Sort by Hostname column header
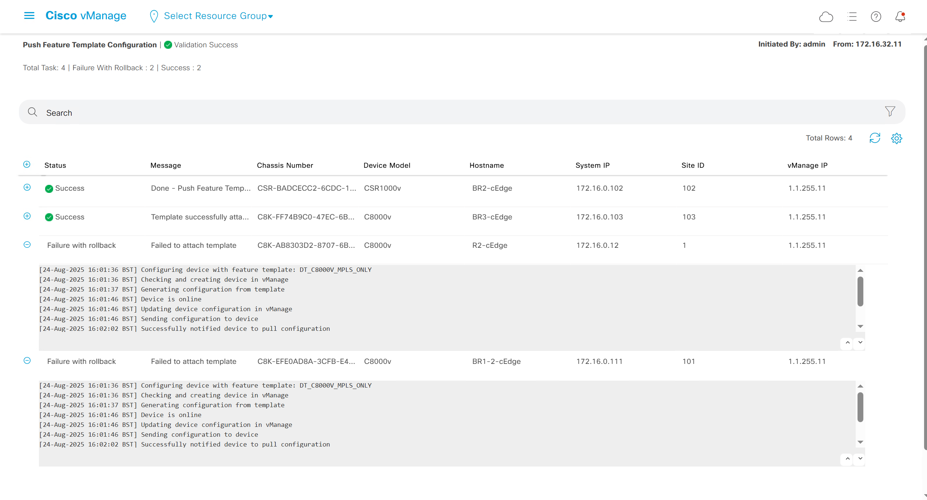 (486, 165)
